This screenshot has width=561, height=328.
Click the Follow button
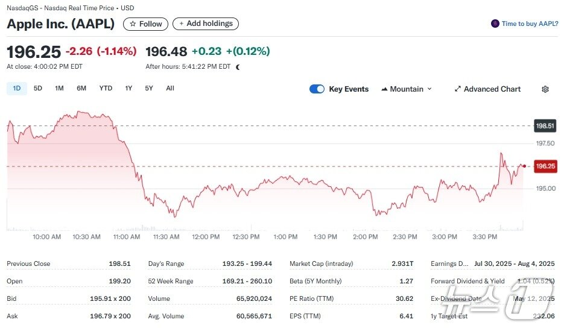145,24
